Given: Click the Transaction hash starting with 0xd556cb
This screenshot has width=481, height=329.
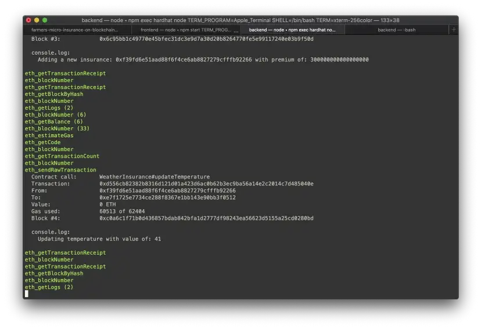Looking at the screenshot, I should 206,184.
